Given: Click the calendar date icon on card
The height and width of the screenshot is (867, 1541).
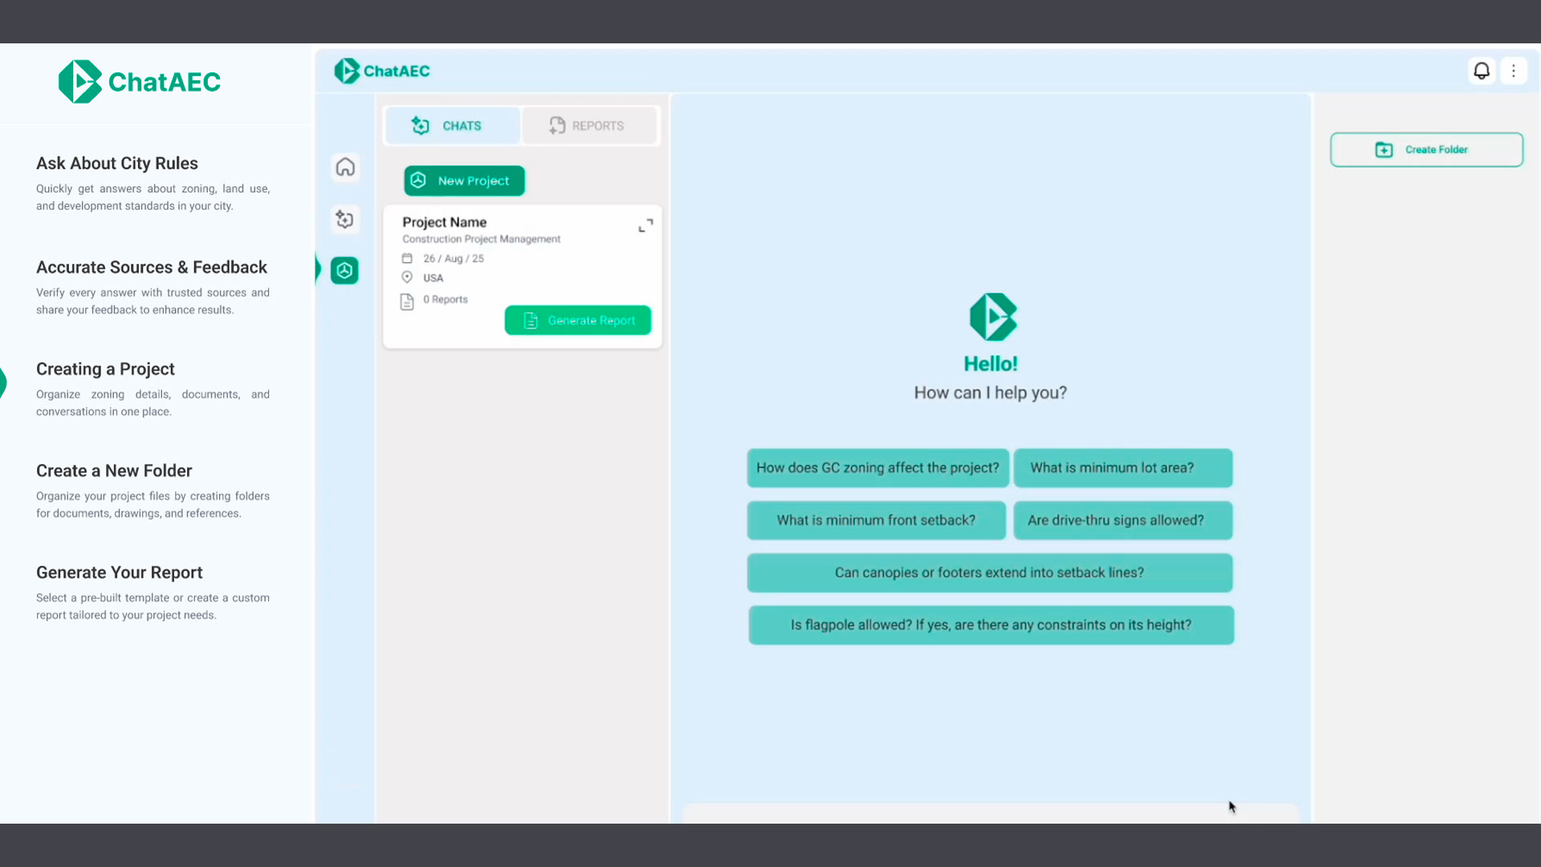Looking at the screenshot, I should point(407,258).
